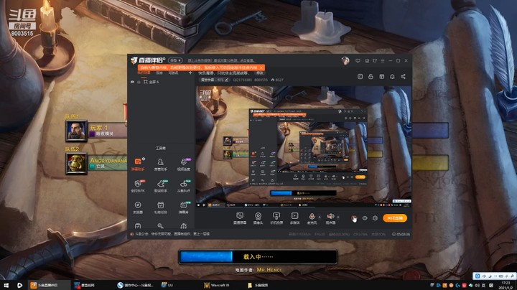
Task: Open the 斗鱼Buff tool in the toolbox
Action: tap(184, 186)
